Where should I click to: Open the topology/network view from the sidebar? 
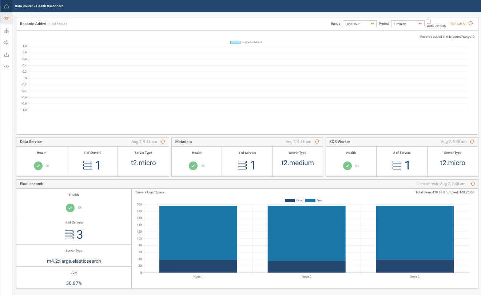click(6, 30)
